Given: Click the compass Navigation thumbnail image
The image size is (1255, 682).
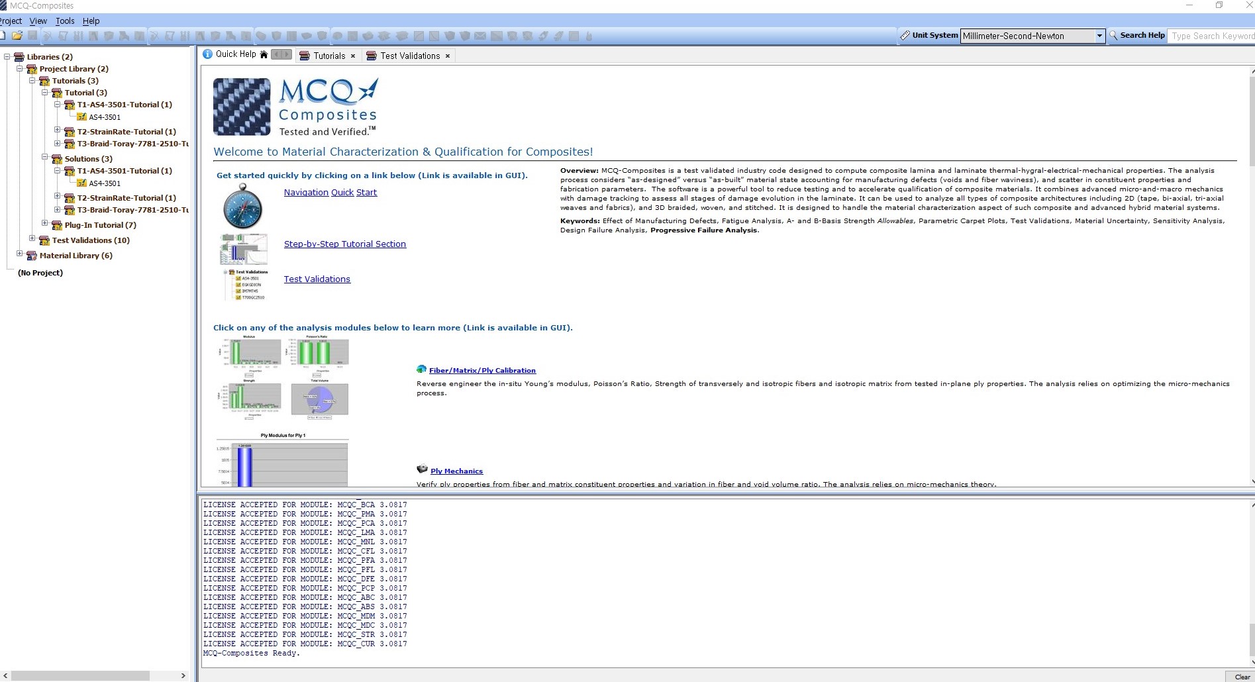Looking at the screenshot, I should (242, 206).
